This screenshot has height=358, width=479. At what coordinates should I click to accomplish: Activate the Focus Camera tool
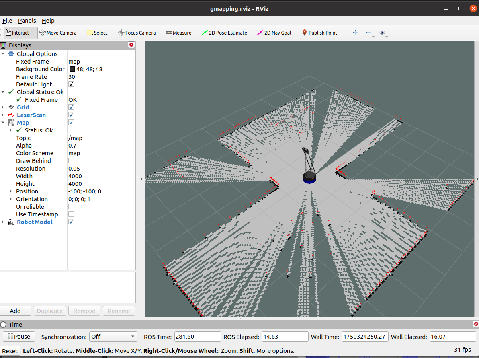137,33
